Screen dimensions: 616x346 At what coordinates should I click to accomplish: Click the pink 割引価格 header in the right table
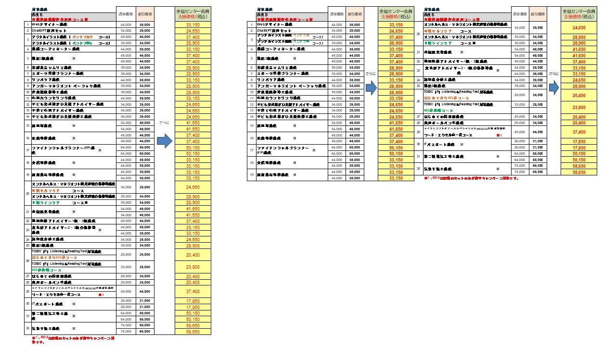coord(537,14)
